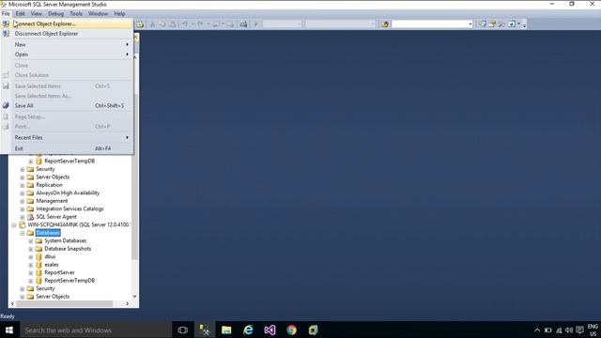Choose Disconnect Object Explorer menu entry
The image size is (601, 338).
click(x=67, y=34)
